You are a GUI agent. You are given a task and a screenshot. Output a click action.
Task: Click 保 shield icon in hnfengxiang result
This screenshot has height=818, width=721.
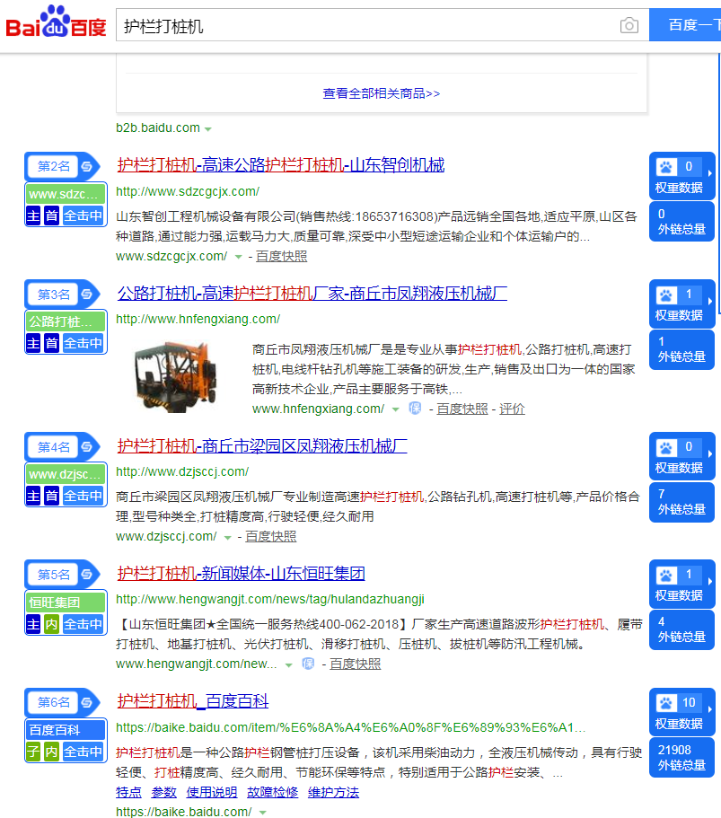[x=416, y=408]
